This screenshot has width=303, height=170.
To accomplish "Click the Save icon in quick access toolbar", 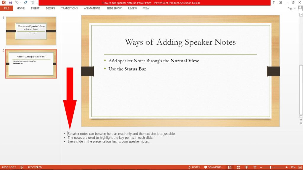I will pyautogui.click(x=10, y=3).
